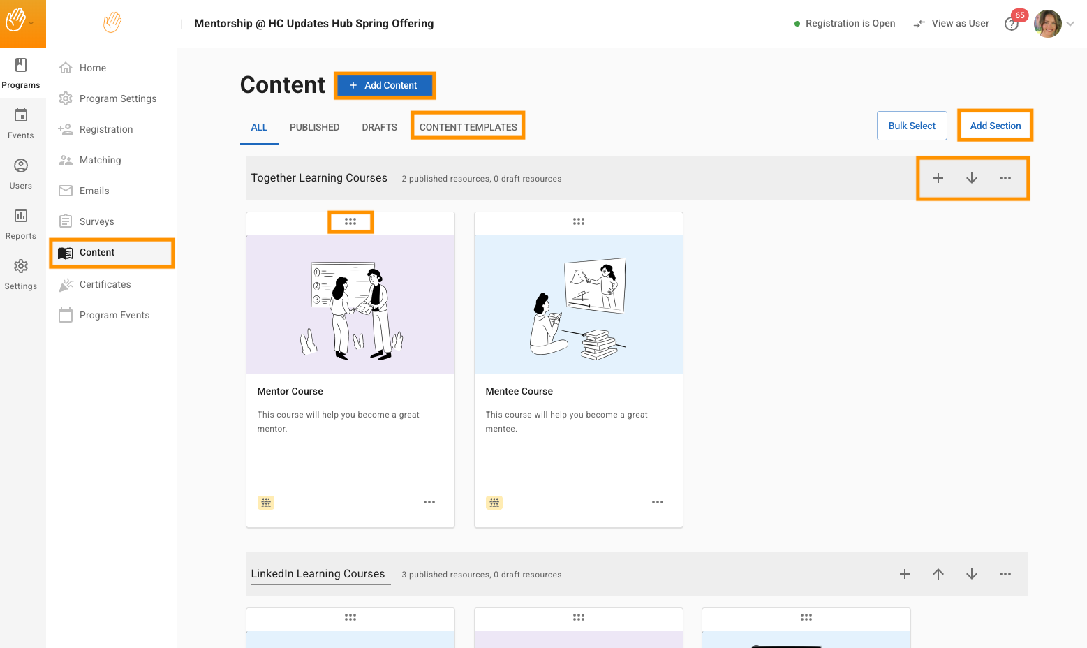Click plus icon in Together Learning Courses section
Screen dimensions: 1087x648
tap(938, 178)
